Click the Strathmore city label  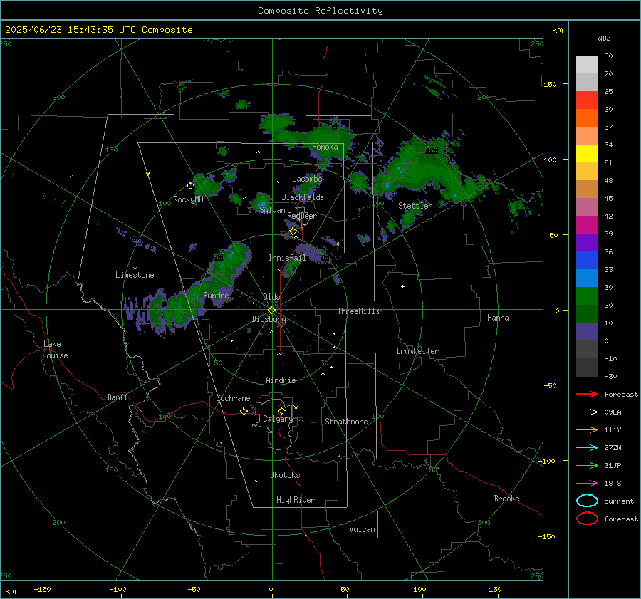[346, 422]
